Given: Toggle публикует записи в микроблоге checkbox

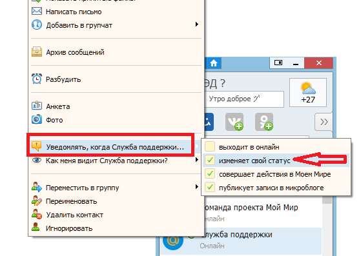Looking at the screenshot, I should (210, 187).
